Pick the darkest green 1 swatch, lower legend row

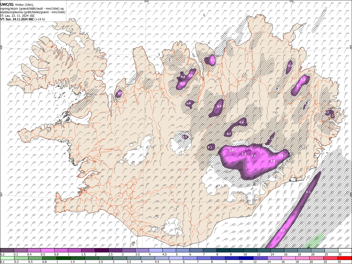tap(63, 258)
